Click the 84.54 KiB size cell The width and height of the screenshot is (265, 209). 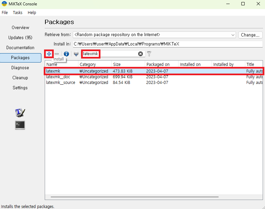(x=121, y=83)
